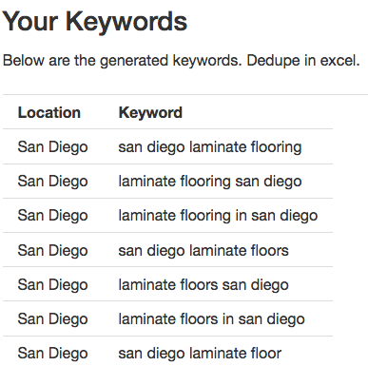Click the word 'excel' in the description
368x366 pixels.
pyautogui.click(x=339, y=61)
